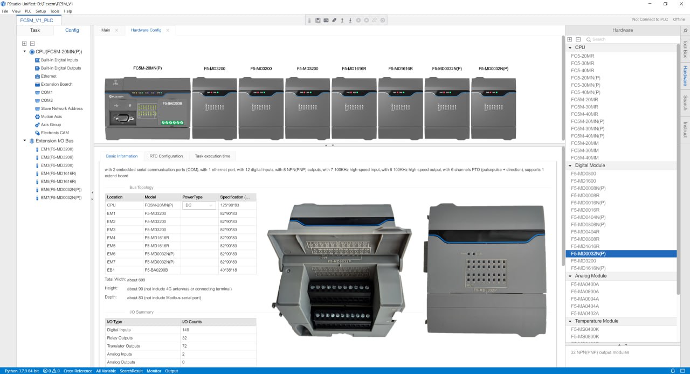The height and width of the screenshot is (374, 690).
Task: Collapse the CPU(FC5M-20MN(P)) tree node
Action: coord(24,52)
